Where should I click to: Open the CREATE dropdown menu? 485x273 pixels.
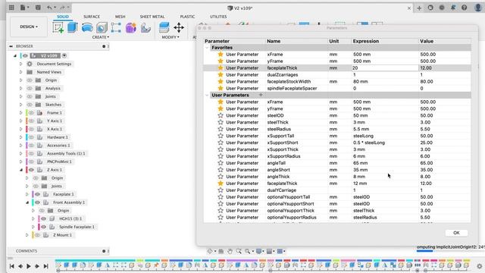click(101, 37)
